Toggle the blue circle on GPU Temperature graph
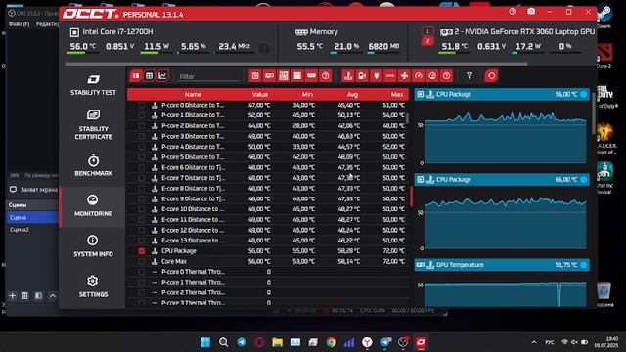Image resolution: width=626 pixels, height=352 pixels. pyautogui.click(x=584, y=265)
